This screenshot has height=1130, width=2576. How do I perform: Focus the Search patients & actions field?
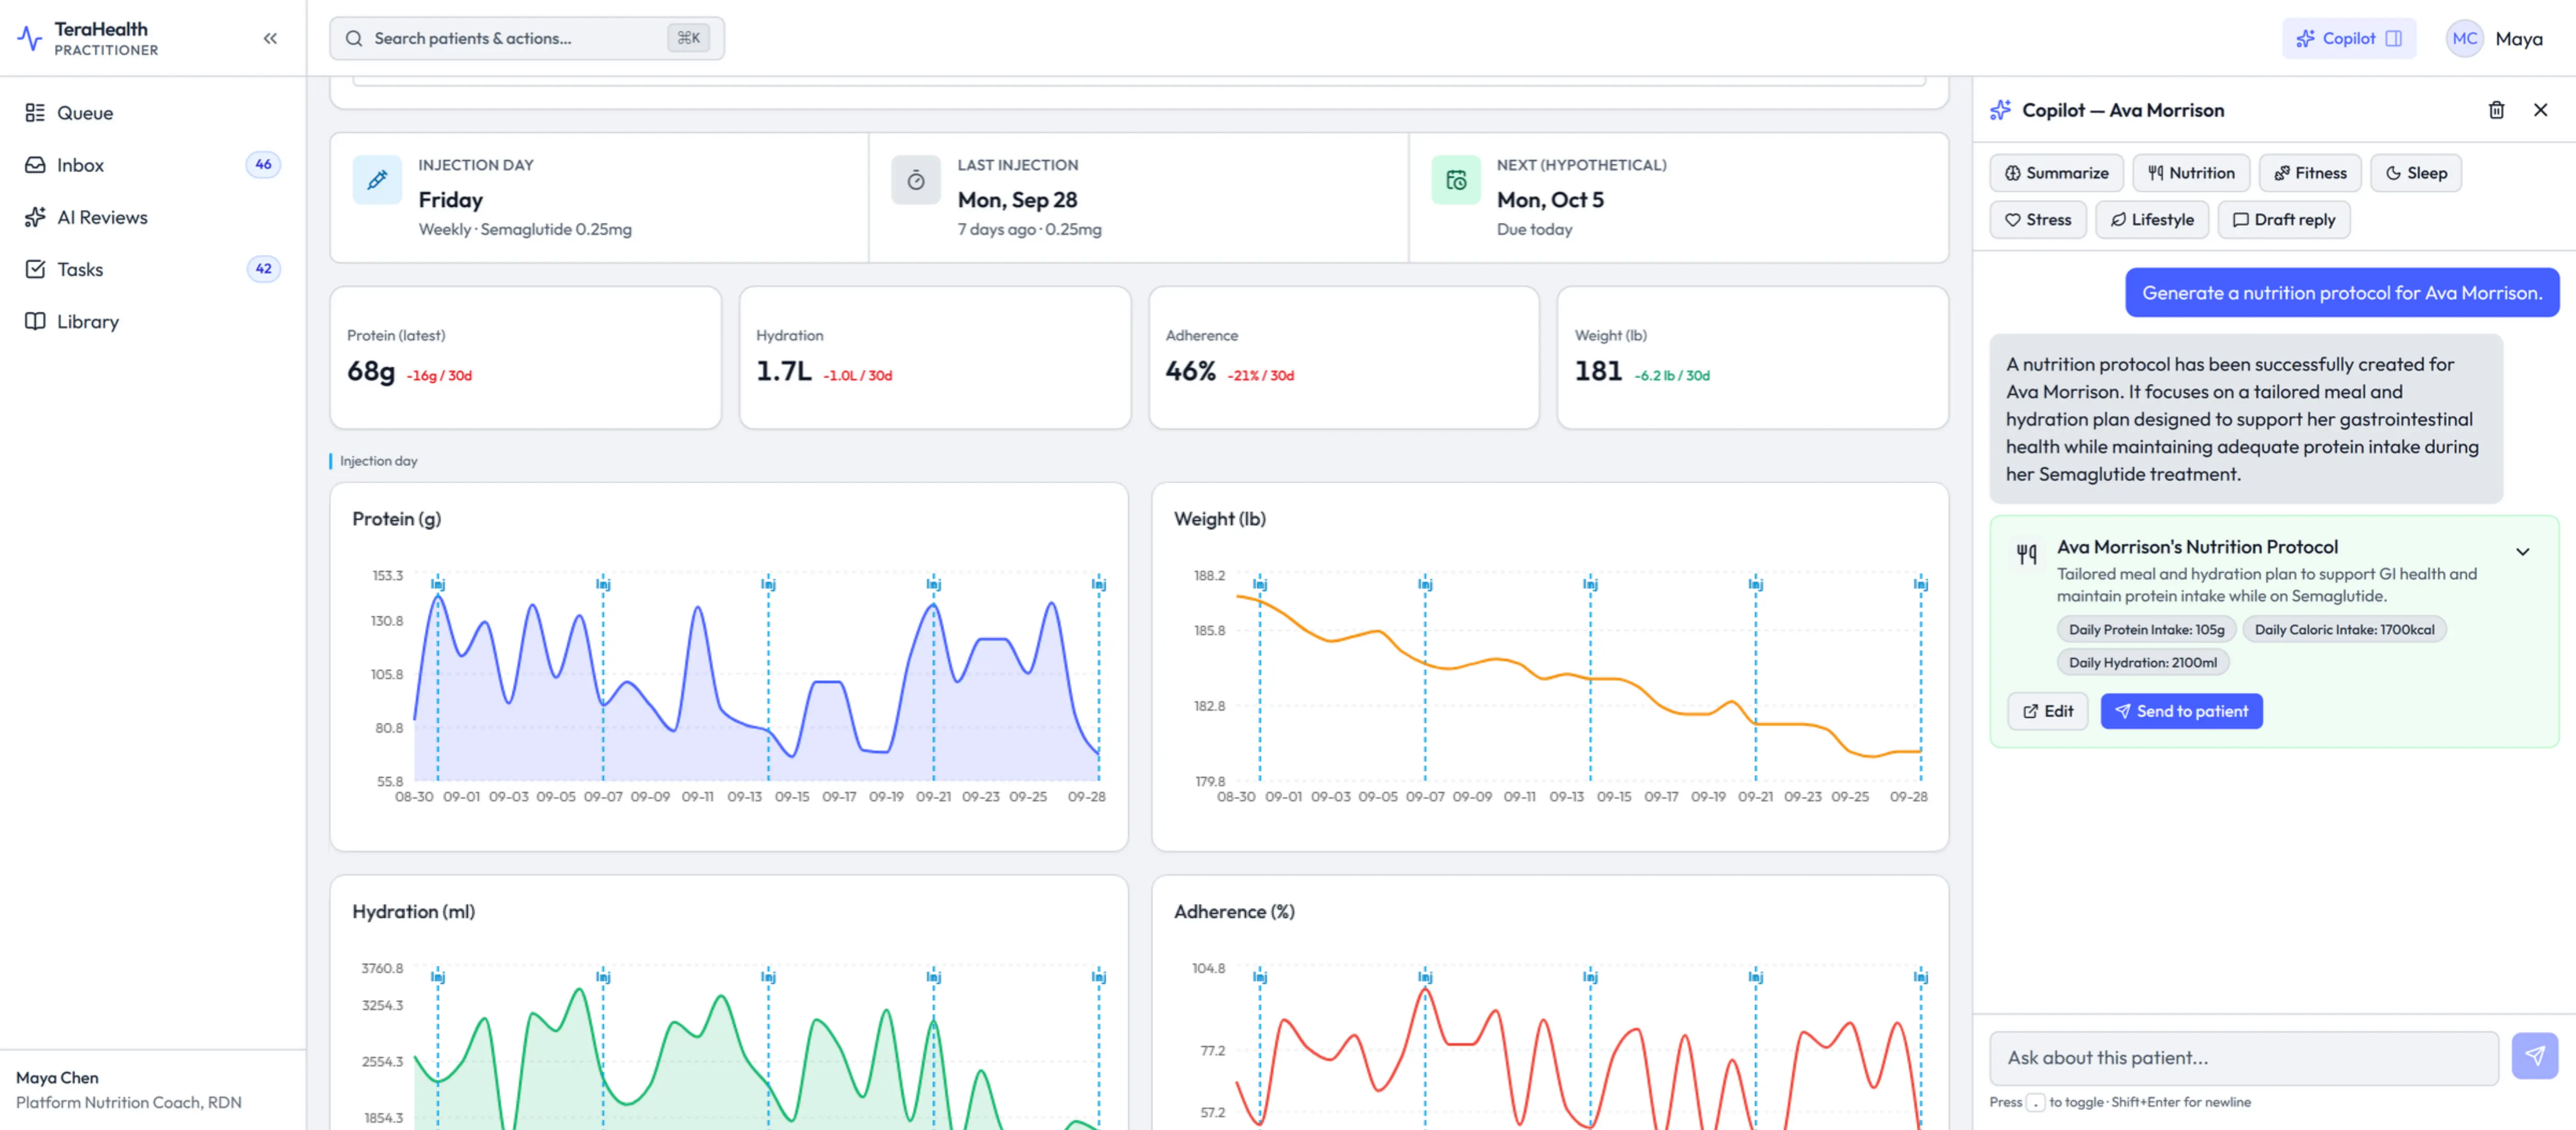pos(527,38)
